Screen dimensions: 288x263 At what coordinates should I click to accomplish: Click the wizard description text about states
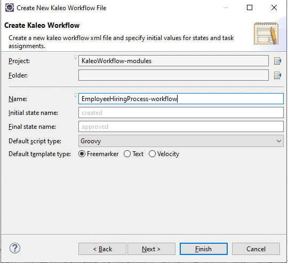[x=121, y=42]
